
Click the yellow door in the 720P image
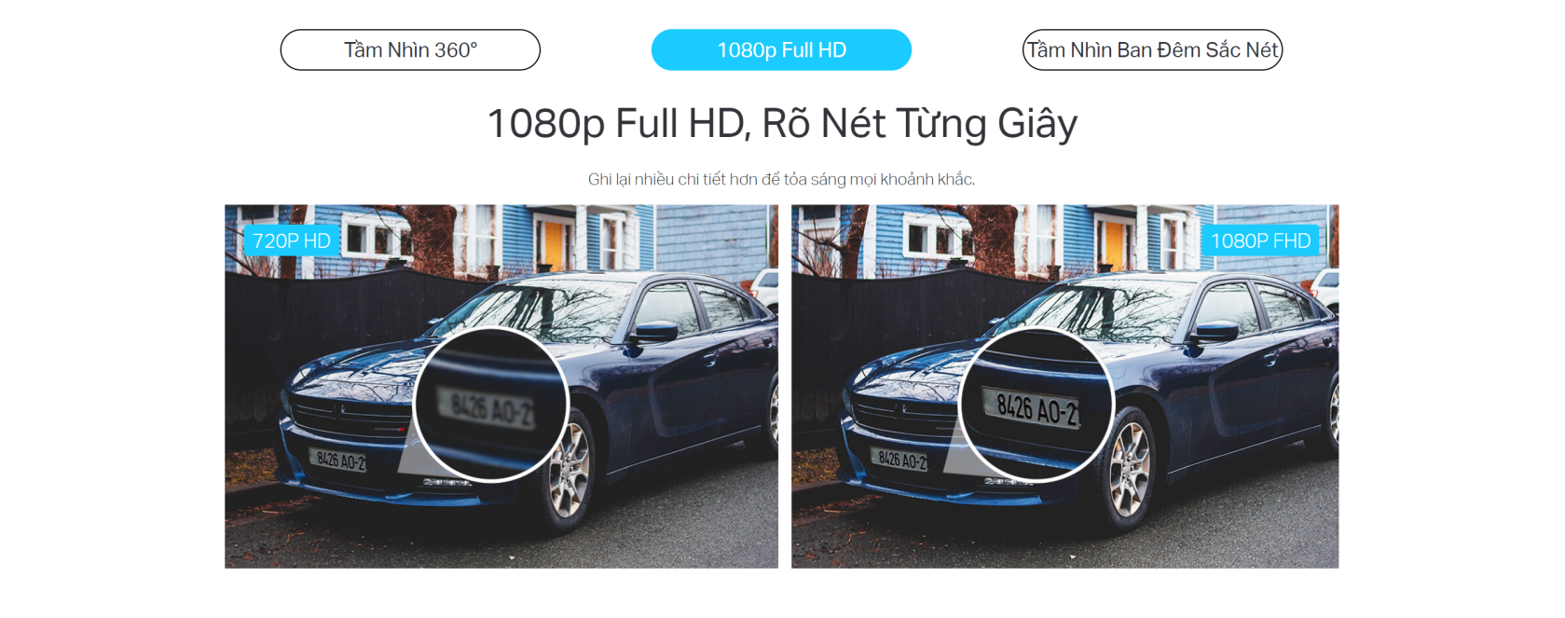554,241
